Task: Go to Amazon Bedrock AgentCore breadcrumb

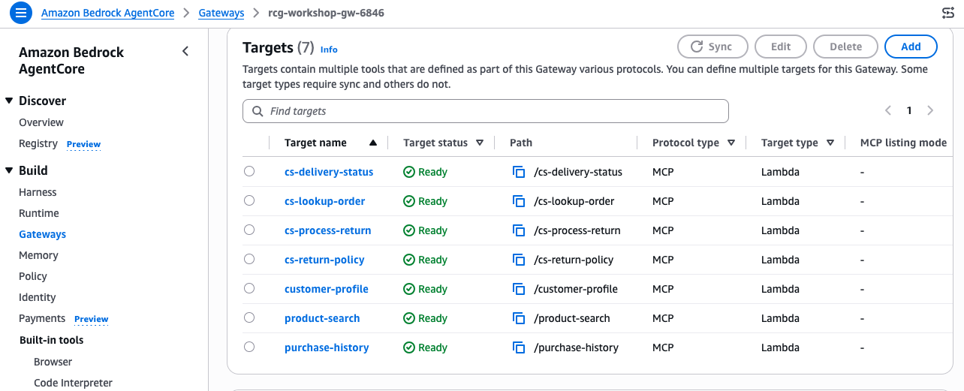Action: [x=108, y=13]
